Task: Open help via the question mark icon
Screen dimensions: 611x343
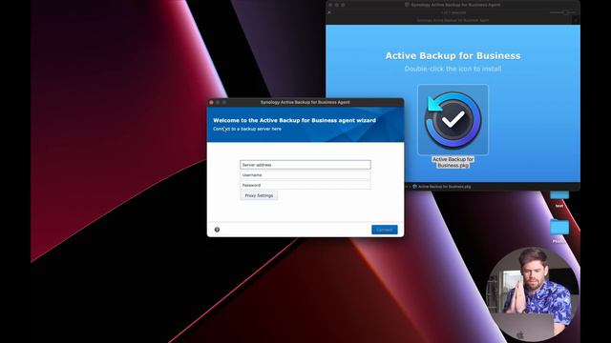Action: coord(217,230)
